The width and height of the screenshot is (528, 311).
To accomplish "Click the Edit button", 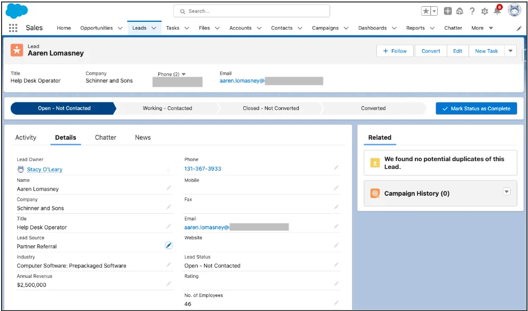I will coord(457,51).
